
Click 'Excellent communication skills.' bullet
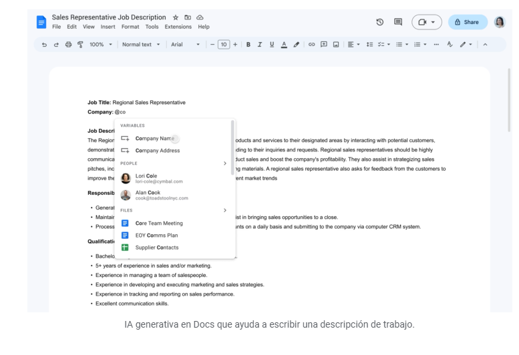(x=132, y=304)
